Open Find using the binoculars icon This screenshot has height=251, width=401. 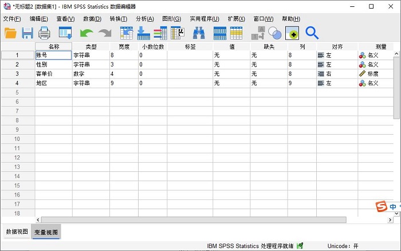(199, 33)
